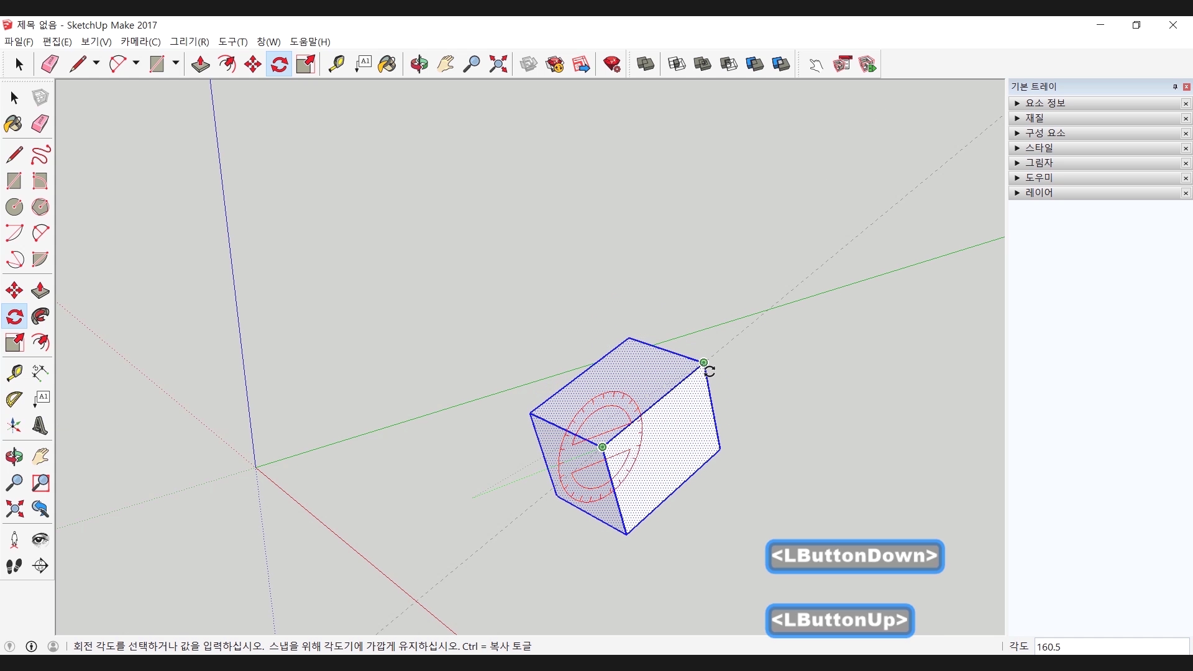The width and height of the screenshot is (1193, 671).
Task: Activate the Protractor tool
Action: pos(14,399)
